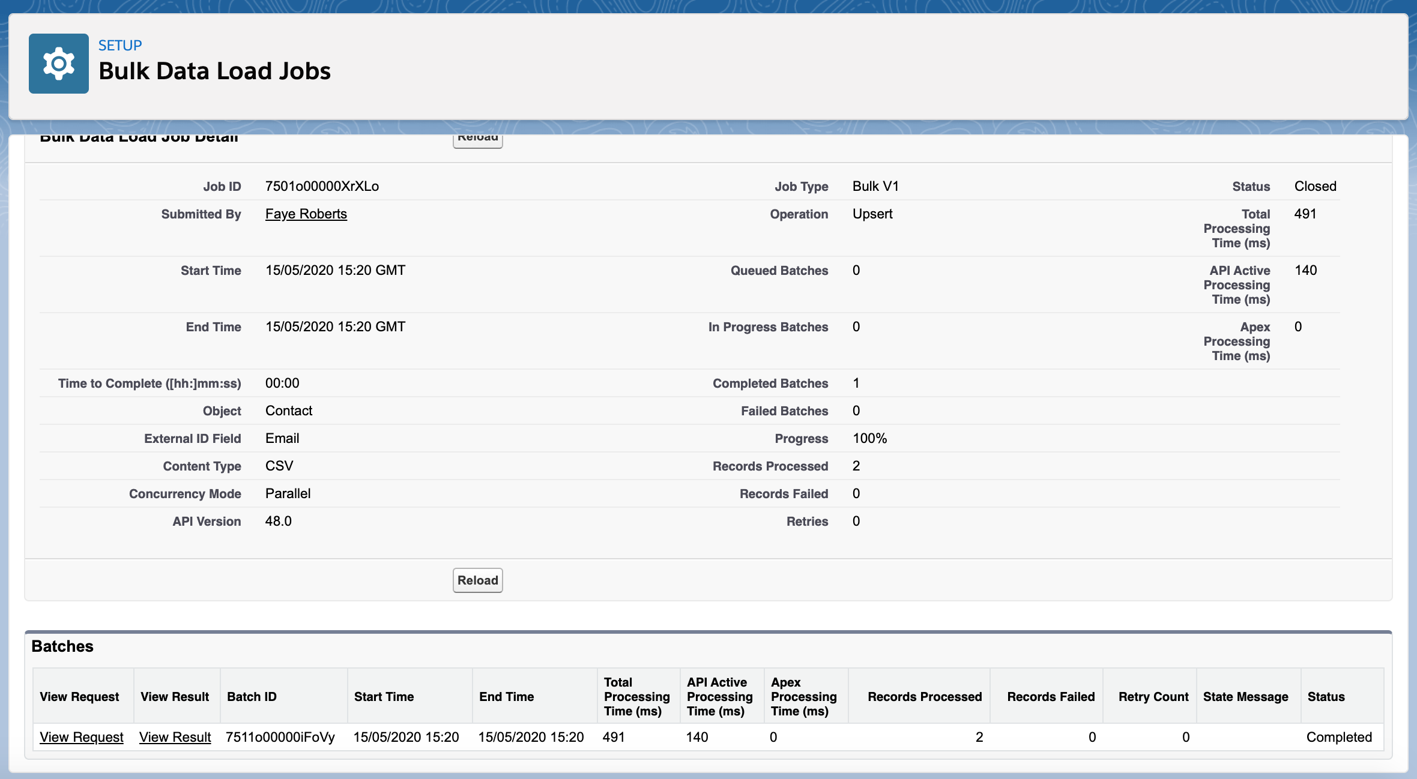Screen dimensions: 1417x779
Task: Click the Setup gear icon
Action: (x=59, y=64)
